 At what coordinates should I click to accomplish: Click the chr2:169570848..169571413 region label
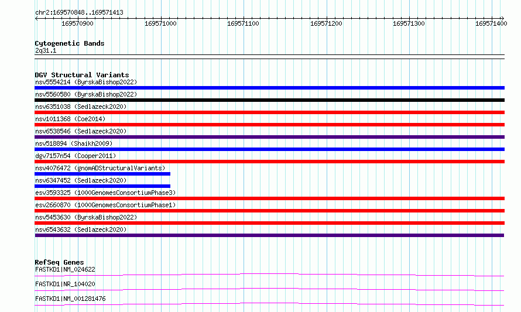click(x=79, y=13)
